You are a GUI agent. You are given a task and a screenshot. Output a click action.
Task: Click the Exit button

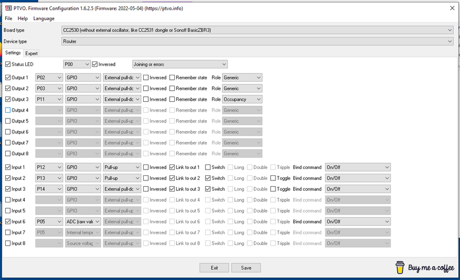click(214, 268)
